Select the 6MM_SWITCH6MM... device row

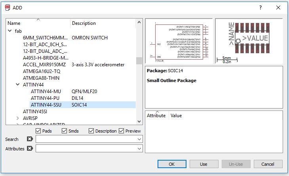[45, 37]
